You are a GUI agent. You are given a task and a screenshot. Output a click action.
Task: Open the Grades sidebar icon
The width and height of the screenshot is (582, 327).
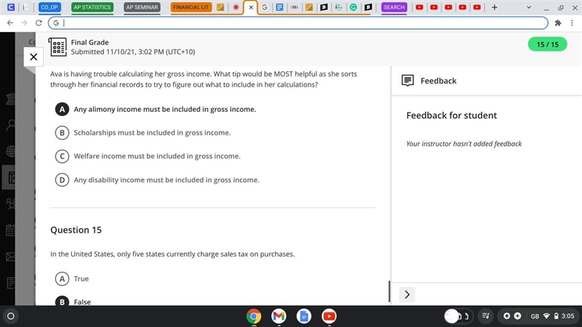tap(10, 283)
